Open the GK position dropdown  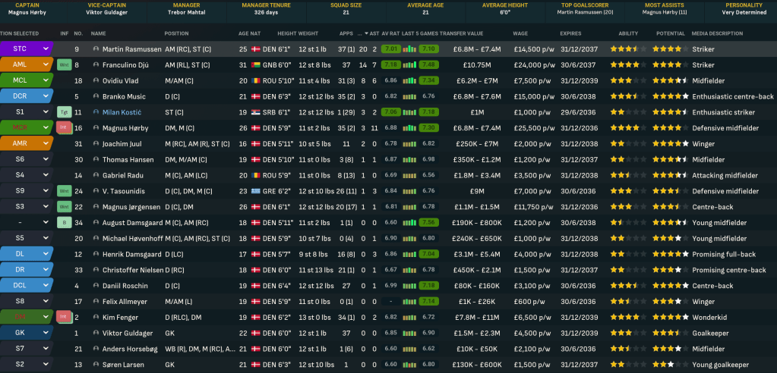[46, 333]
